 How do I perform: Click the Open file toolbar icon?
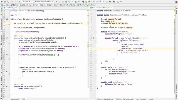[x=2, y=2]
